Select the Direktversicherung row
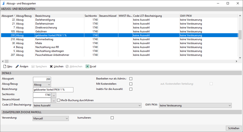 pos(119,28)
